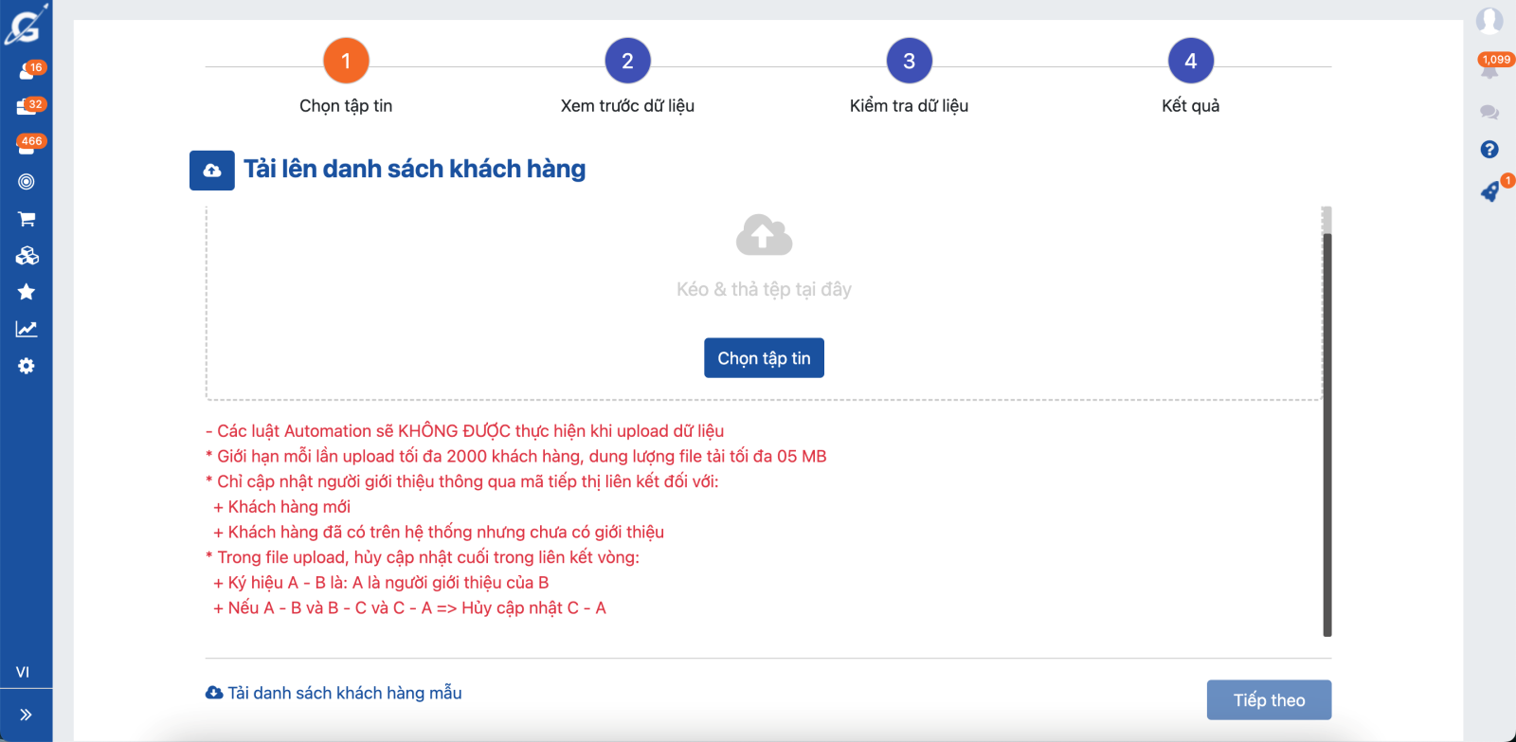Click the blue help question mark icon
Viewport: 1516px width, 742px height.
point(1489,150)
